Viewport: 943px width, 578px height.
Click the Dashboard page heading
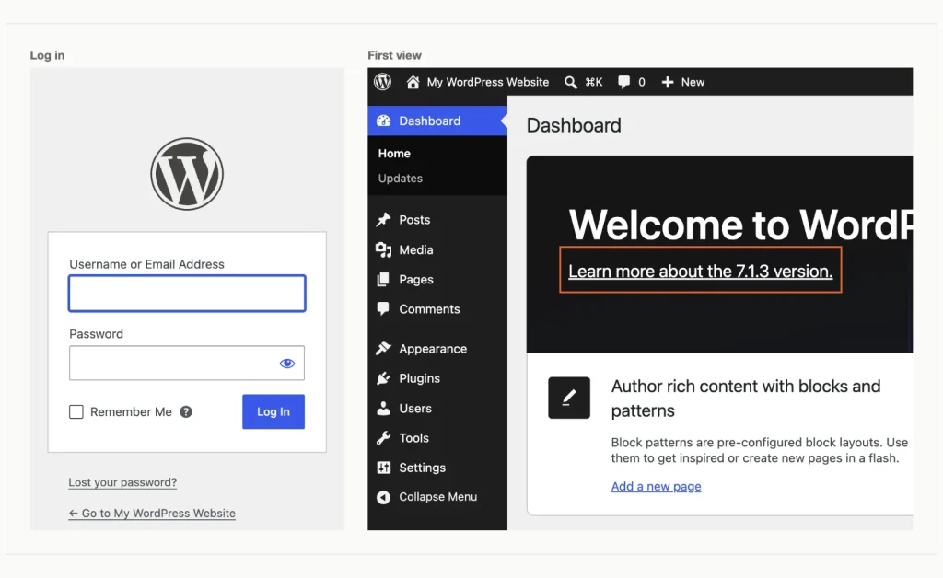tap(574, 125)
